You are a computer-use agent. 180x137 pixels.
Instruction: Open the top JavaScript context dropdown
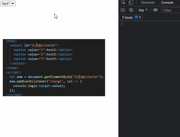click(143, 10)
